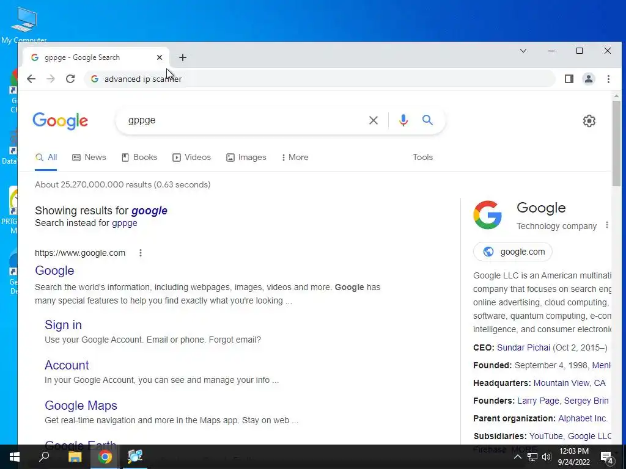Image resolution: width=626 pixels, height=469 pixels.
Task: Open the volume speaker tray icon
Action: click(x=547, y=457)
